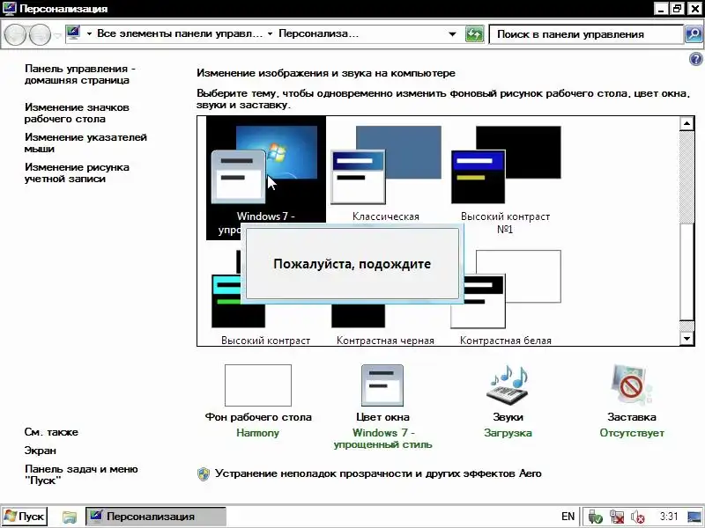The width and height of the screenshot is (705, 528).
Task: Click the Персонализация taskbar button
Action: [x=156, y=517]
